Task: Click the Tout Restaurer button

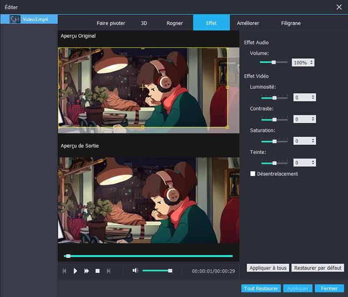Action: pos(261,288)
